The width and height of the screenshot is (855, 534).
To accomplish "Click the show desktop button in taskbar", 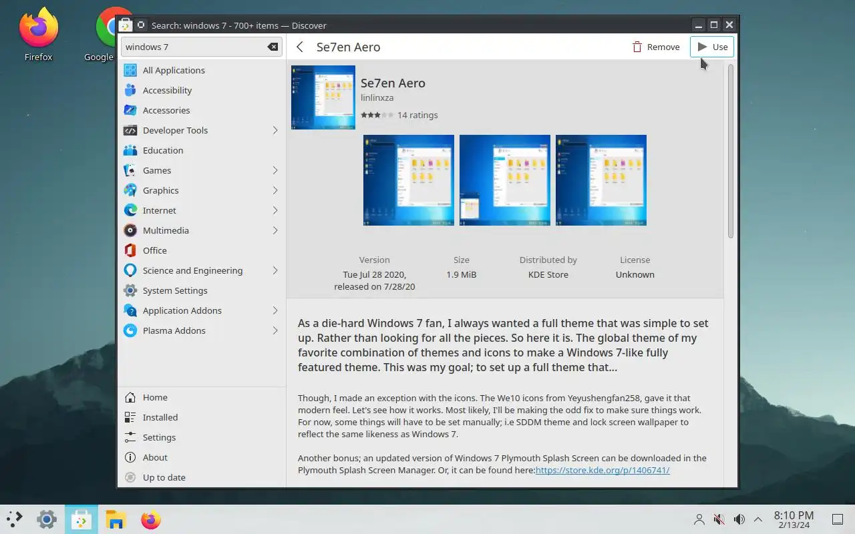I will 837,519.
